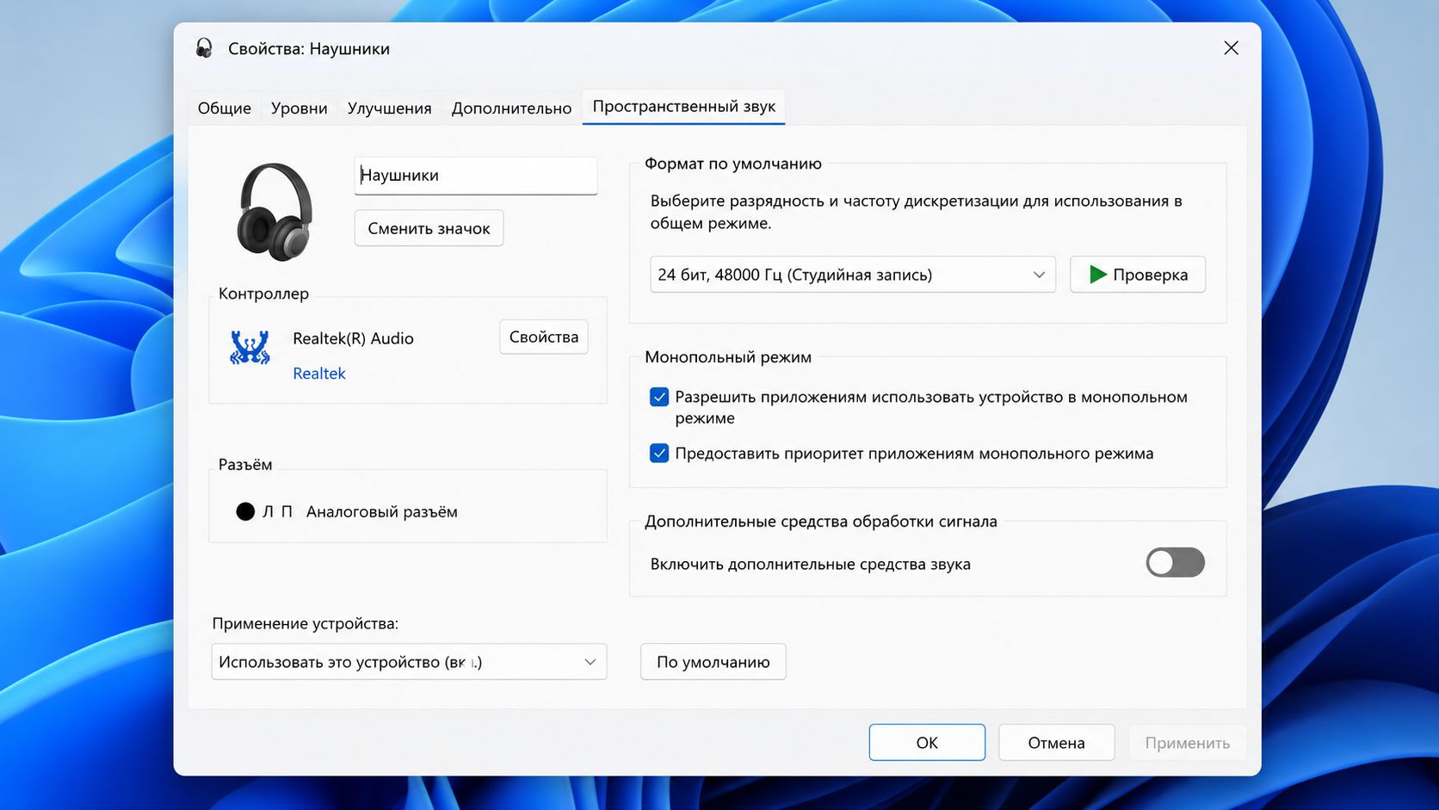Close the headphones properties dialog
Screen dimensions: 1439x810
tap(1231, 48)
